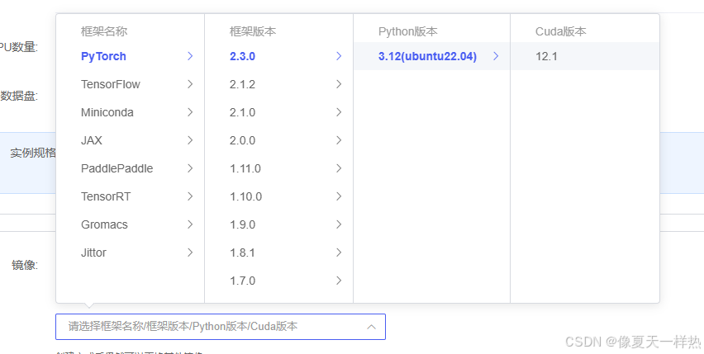
Task: Click the arrow next to 3.12(ubuntu22.04)
Action: tap(496, 56)
